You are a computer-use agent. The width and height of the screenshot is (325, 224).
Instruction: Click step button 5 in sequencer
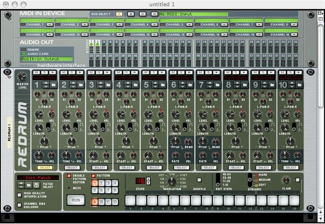pos(174,201)
